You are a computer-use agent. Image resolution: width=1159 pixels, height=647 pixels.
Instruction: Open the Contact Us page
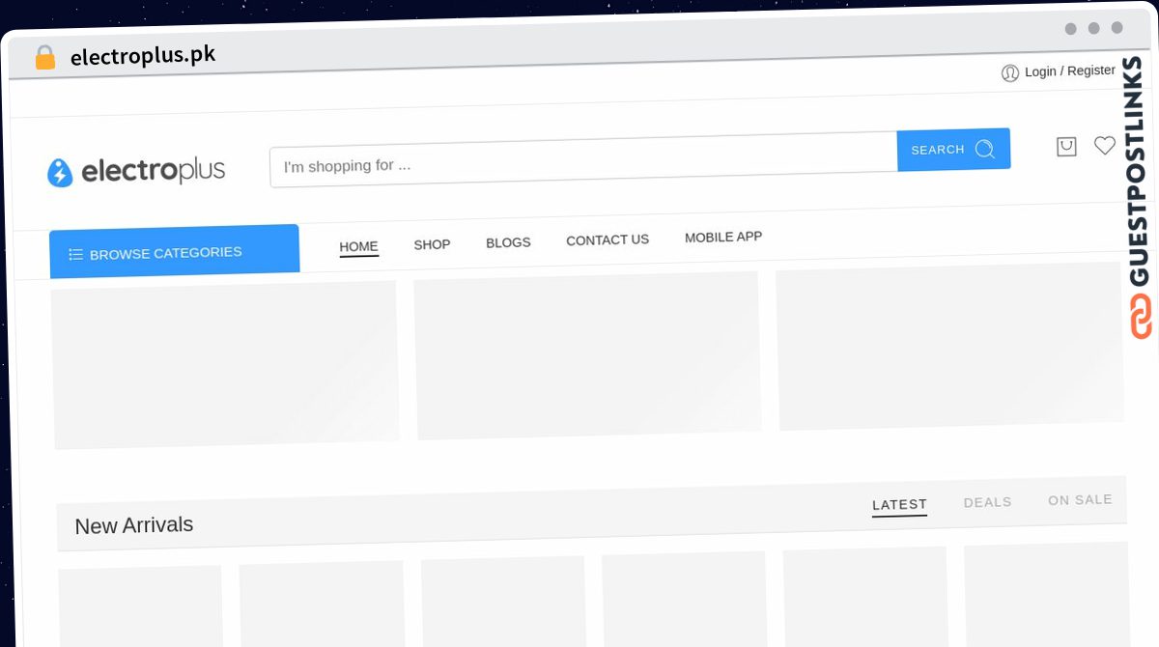pos(608,239)
